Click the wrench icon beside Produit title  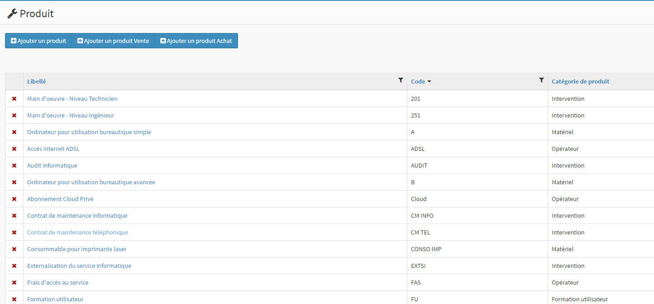coord(12,14)
